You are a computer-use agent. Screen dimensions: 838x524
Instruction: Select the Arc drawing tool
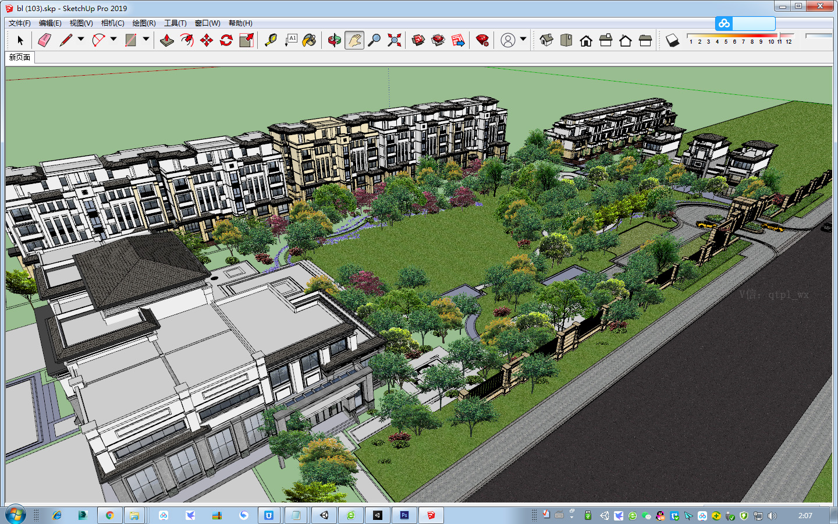[98, 40]
